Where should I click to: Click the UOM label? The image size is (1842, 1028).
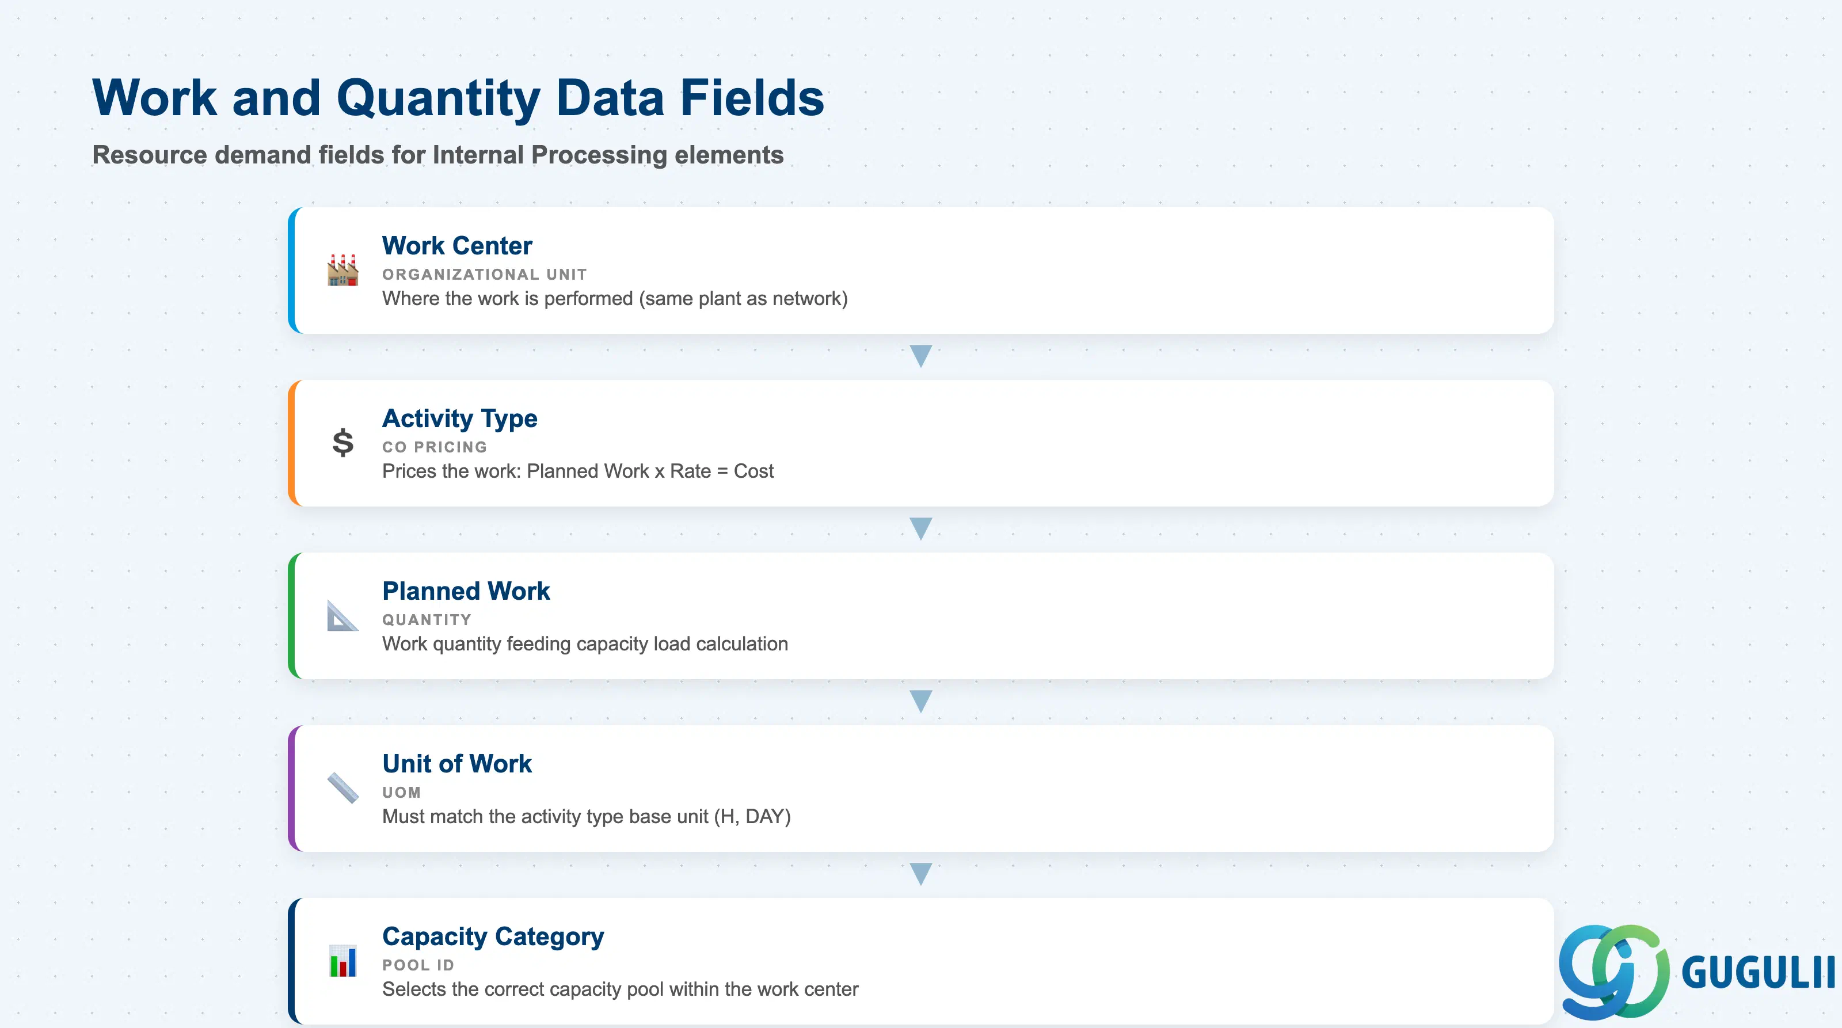coord(402,792)
